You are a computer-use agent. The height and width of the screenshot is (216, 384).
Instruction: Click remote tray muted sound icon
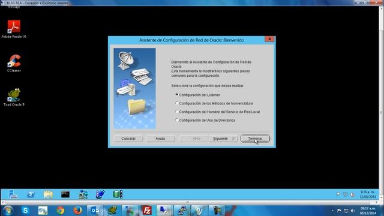(352, 194)
